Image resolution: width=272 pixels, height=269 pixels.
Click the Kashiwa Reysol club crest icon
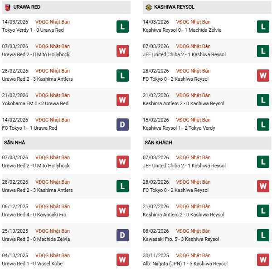pos(149,7)
